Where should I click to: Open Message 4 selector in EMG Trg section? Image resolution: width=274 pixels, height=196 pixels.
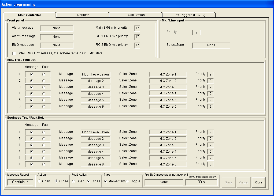(x=95, y=93)
